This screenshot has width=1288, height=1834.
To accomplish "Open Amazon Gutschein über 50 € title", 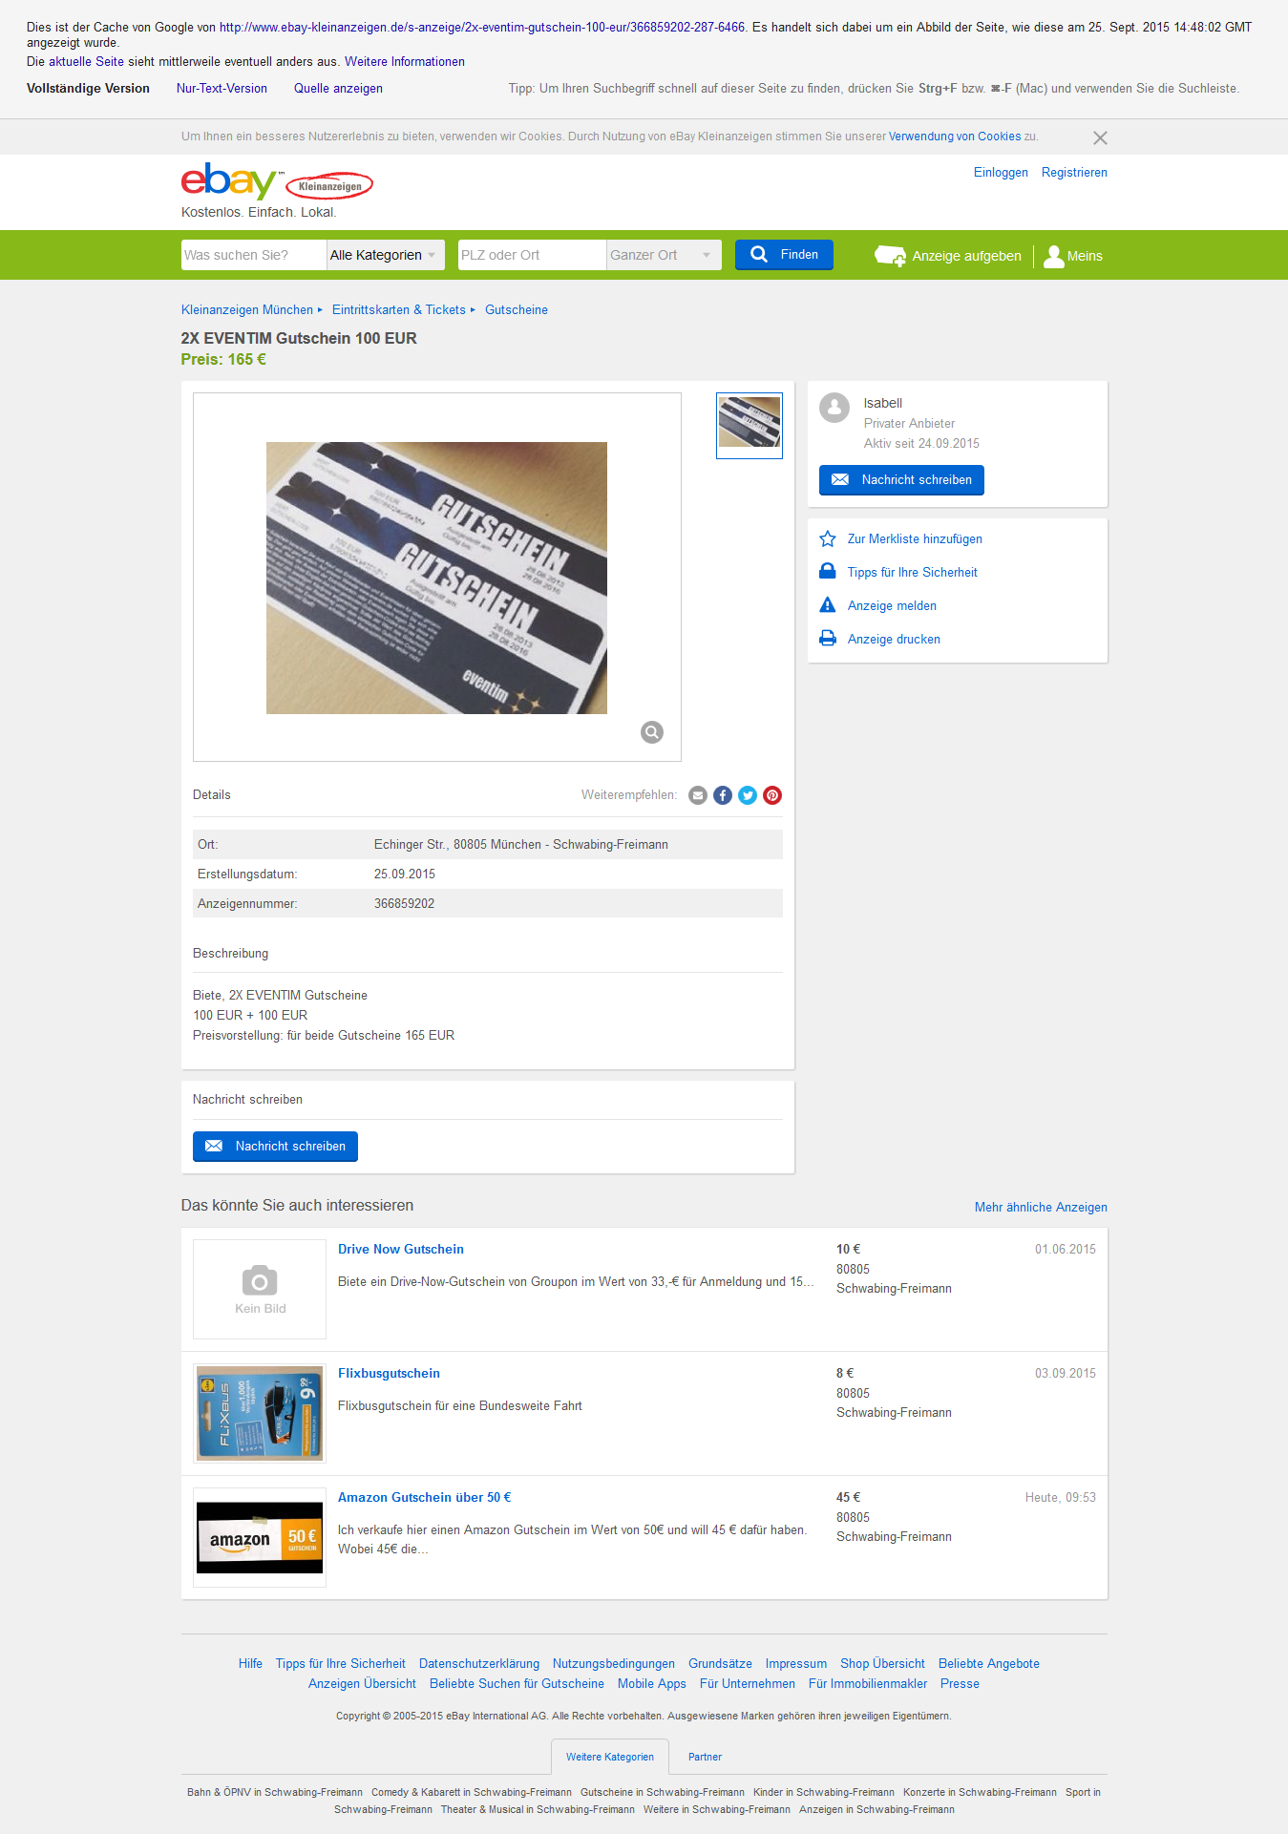I will [424, 1498].
